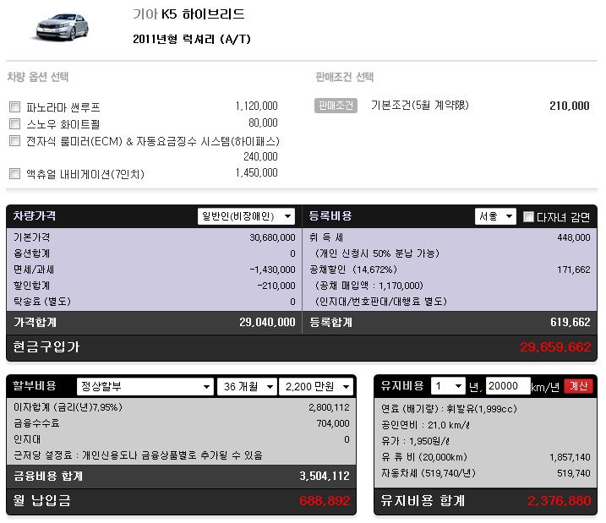Click the 등록합계 total 619,662
606x523 pixels.
[x=570, y=322]
